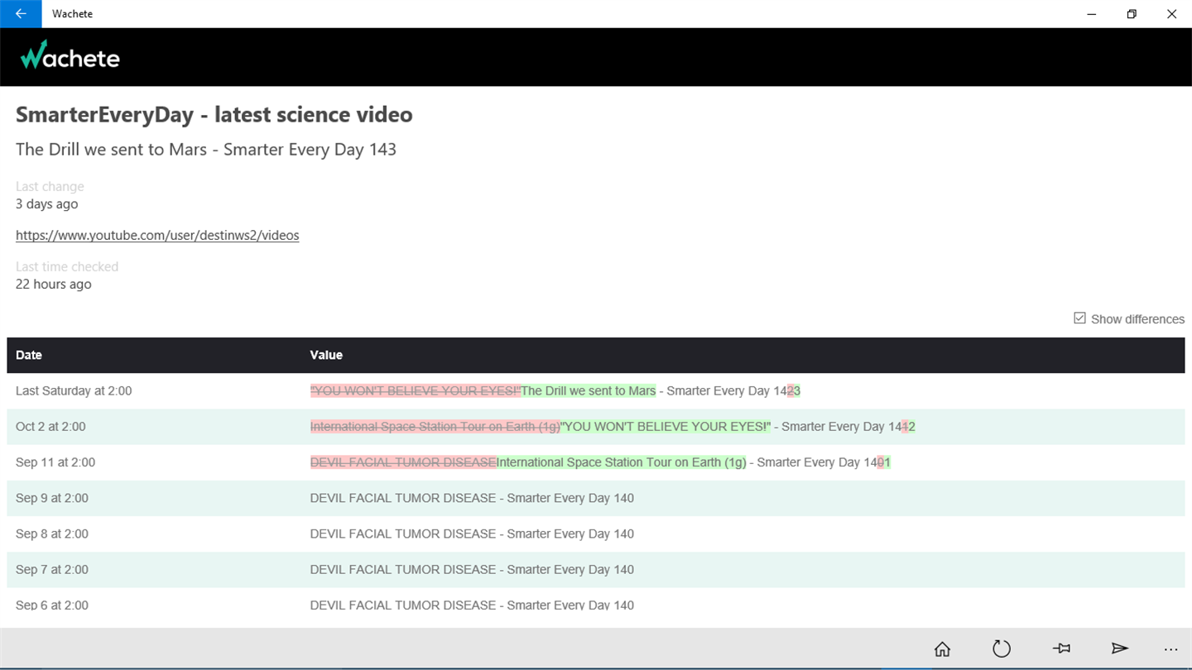Go back using the blue arrow button
This screenshot has height=670, width=1192.
21,13
